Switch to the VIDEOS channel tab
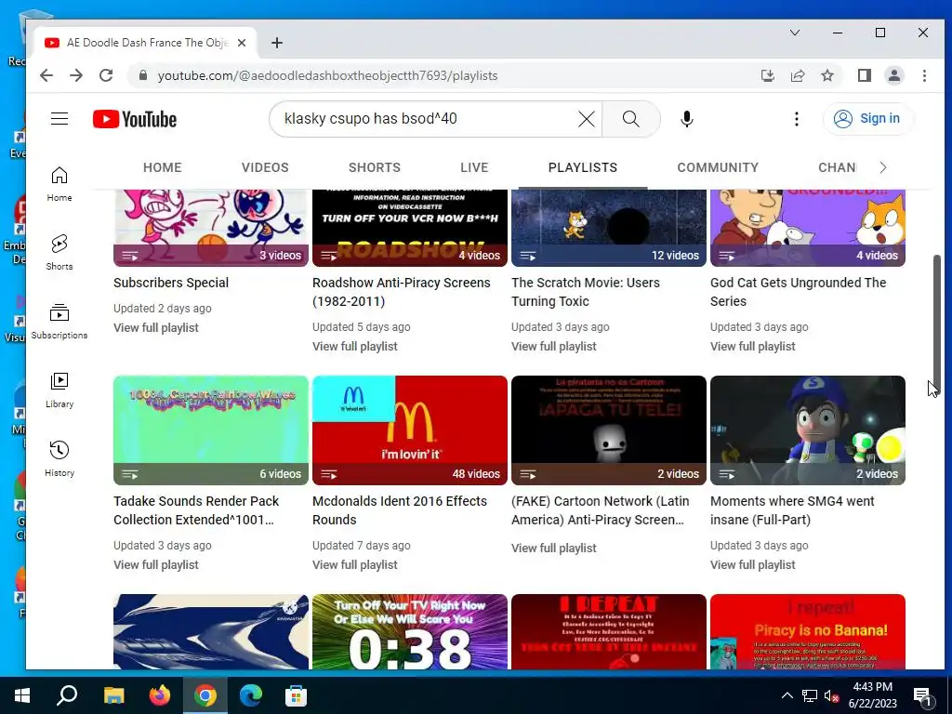 [x=265, y=167]
